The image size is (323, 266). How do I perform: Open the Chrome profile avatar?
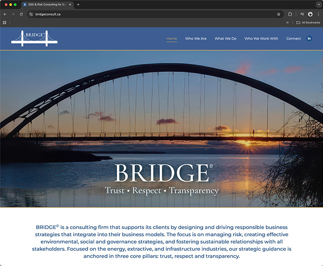310,14
